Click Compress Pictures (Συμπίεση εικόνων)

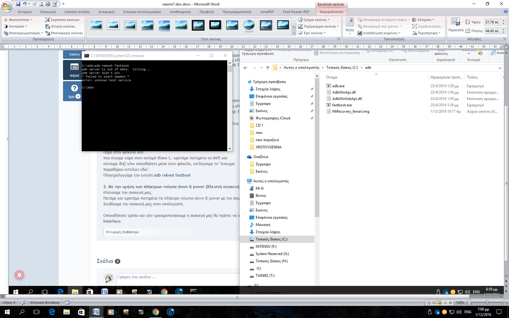click(x=62, y=20)
